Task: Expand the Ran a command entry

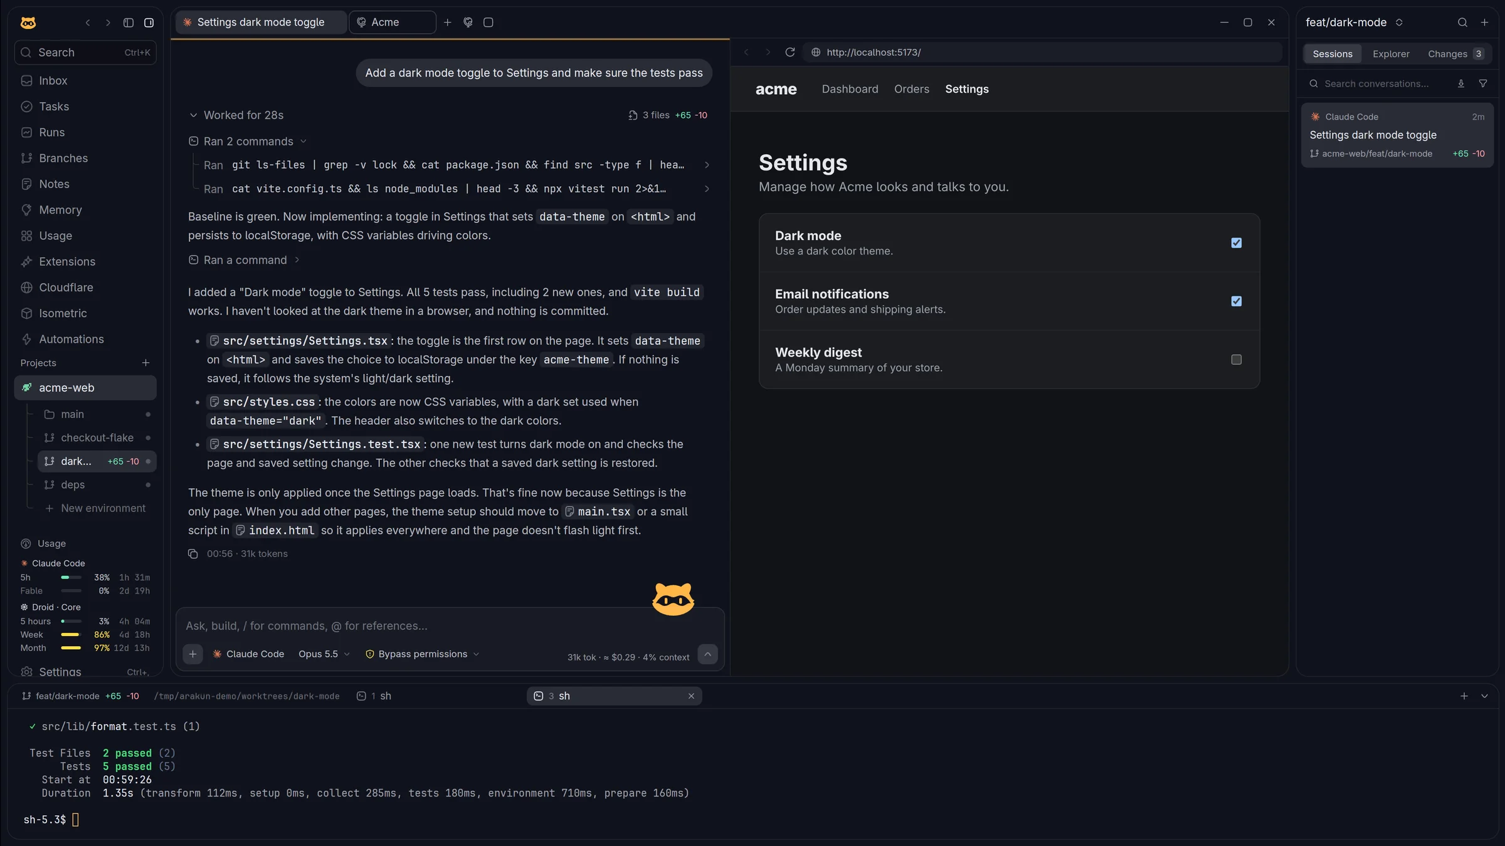Action: coord(245,260)
